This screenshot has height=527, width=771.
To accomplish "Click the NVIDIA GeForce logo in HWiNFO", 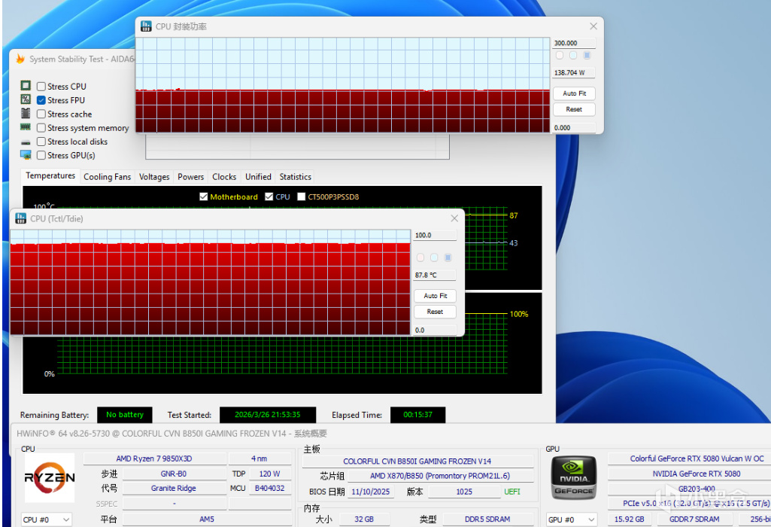I will click(573, 478).
